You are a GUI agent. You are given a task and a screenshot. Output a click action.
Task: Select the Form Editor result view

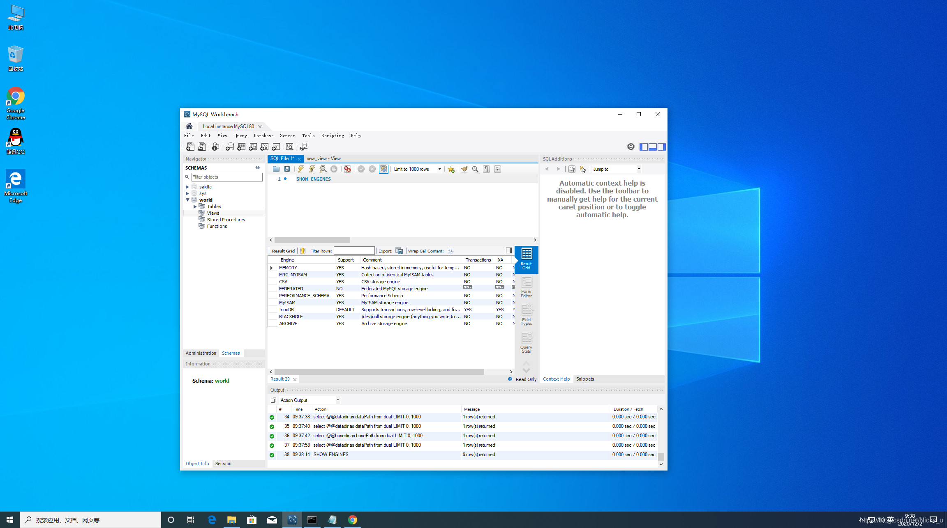click(526, 287)
